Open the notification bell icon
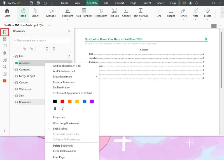 click(x=197, y=3)
